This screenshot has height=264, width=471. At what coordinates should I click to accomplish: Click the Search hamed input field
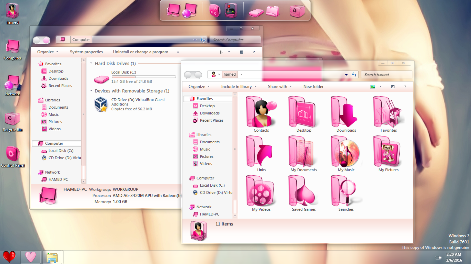point(386,75)
